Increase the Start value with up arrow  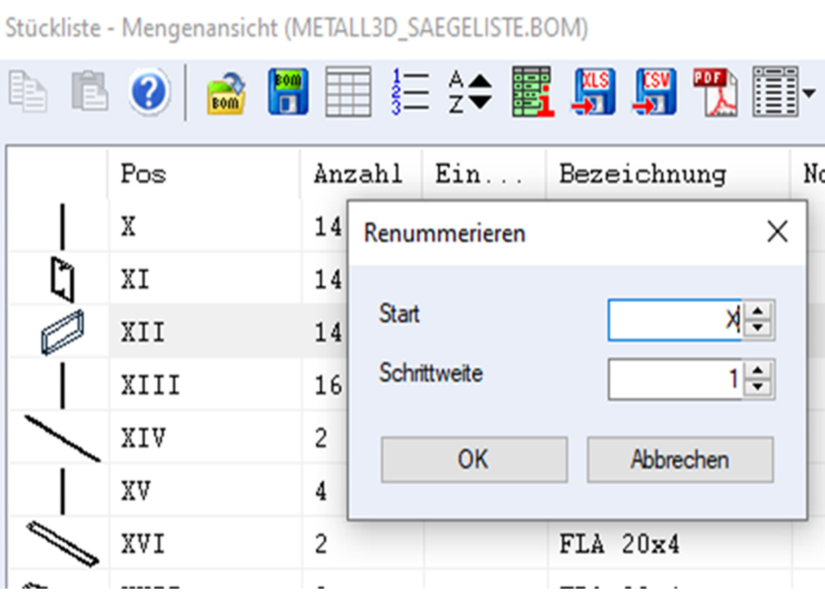pyautogui.click(x=759, y=312)
